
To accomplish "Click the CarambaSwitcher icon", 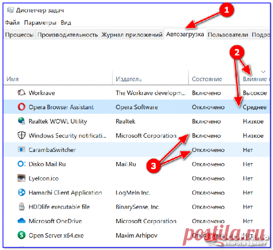I will (22, 149).
